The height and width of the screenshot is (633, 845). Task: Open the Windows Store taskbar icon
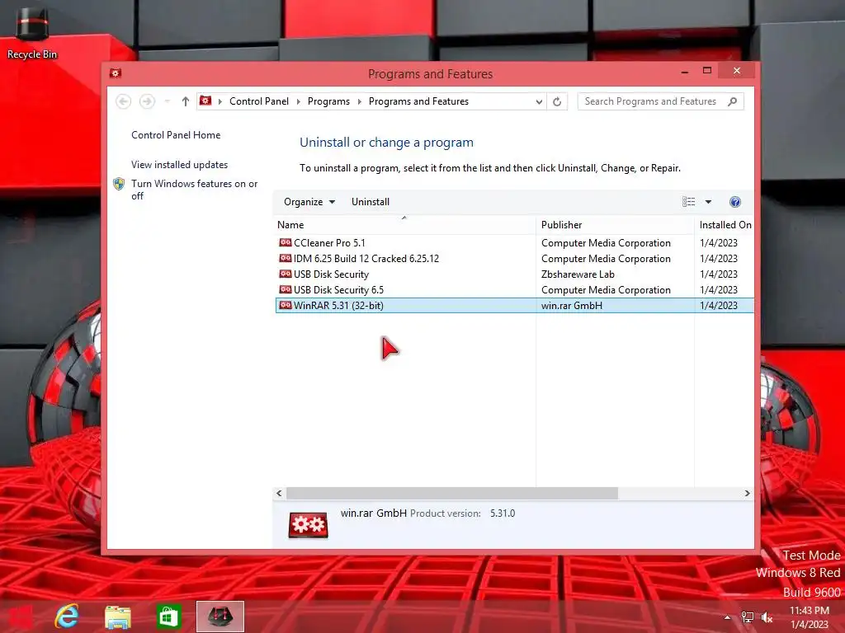168,617
